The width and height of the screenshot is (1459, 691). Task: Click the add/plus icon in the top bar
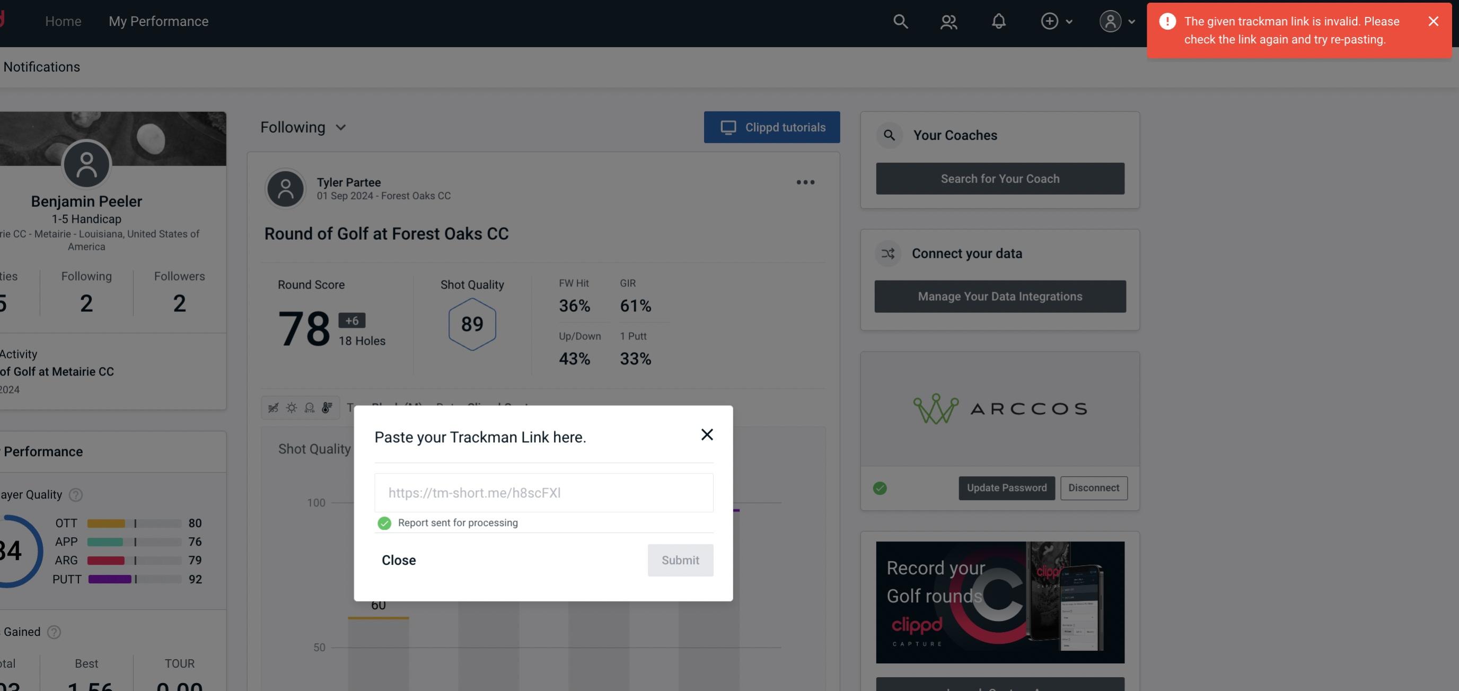1050,21
